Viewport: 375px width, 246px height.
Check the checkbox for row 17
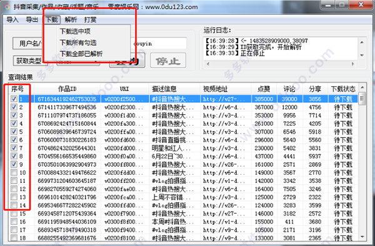click(14, 230)
